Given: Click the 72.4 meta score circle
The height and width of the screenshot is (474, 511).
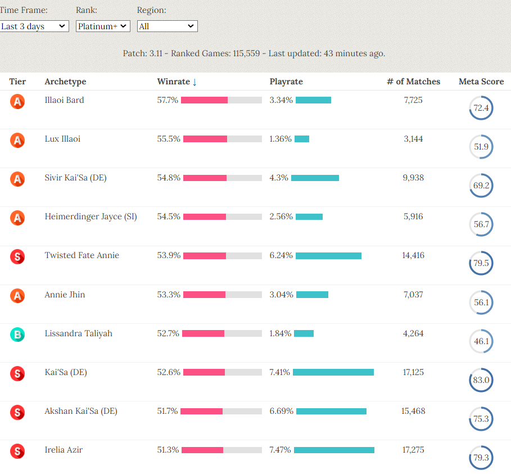Looking at the screenshot, I should pos(481,108).
